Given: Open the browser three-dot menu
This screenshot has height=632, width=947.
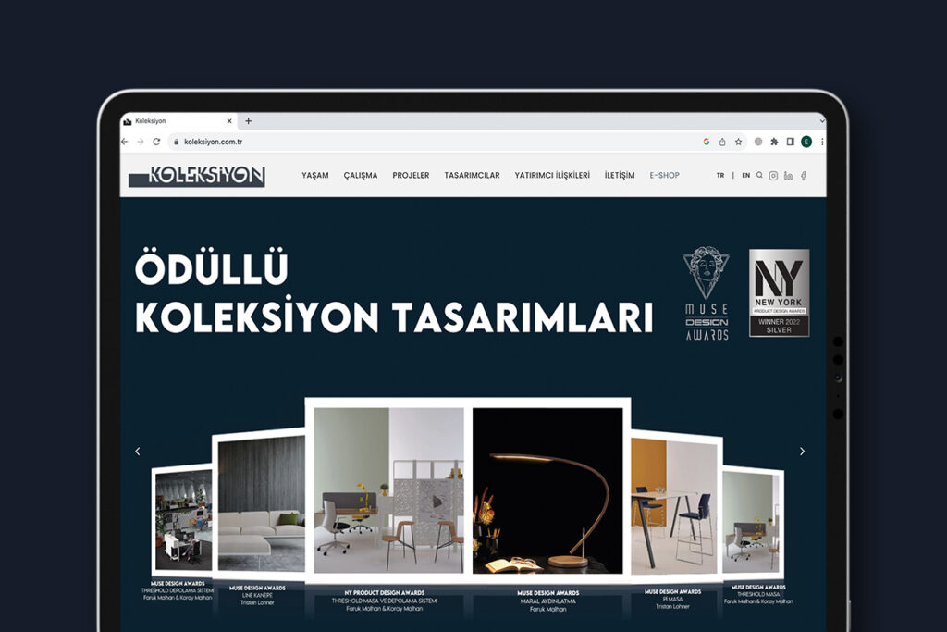Looking at the screenshot, I should tap(822, 142).
